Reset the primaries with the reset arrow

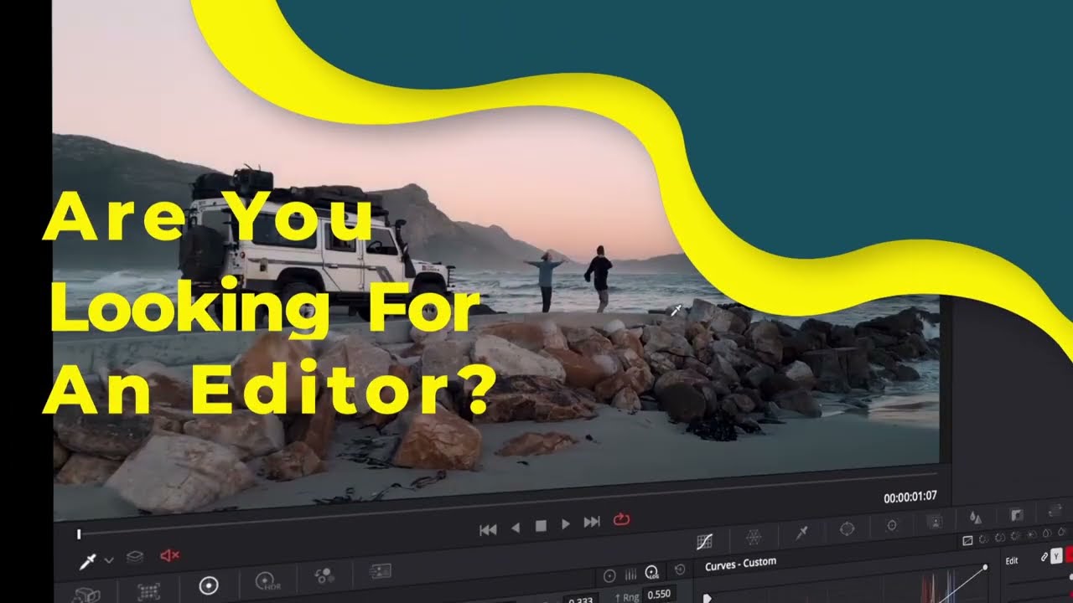[x=680, y=569]
